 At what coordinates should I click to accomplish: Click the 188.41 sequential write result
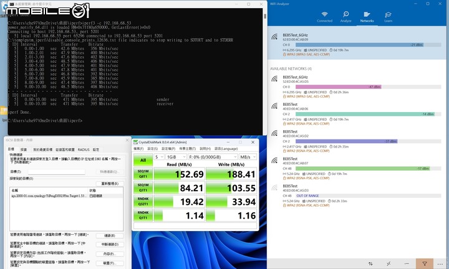coord(231,174)
